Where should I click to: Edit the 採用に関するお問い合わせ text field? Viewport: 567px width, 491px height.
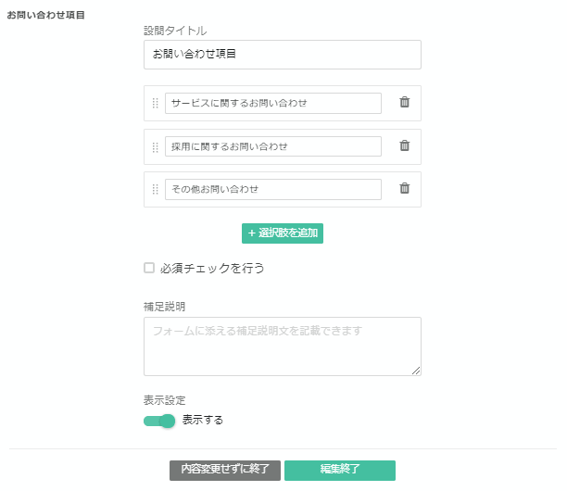click(x=272, y=146)
